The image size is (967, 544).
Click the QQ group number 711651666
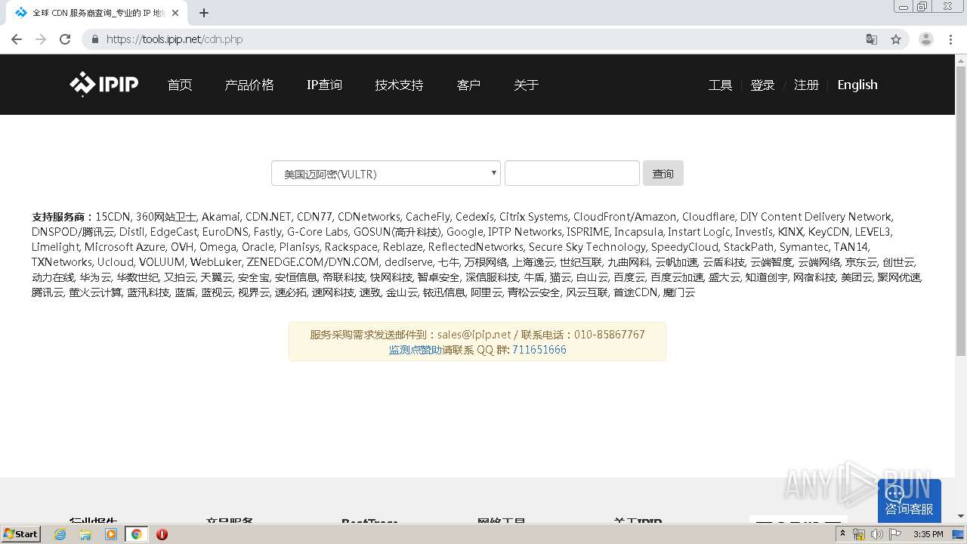point(539,350)
